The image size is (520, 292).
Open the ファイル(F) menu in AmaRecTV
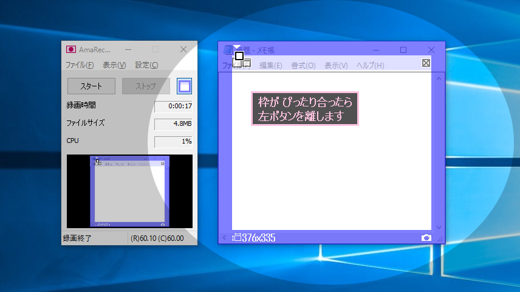click(x=79, y=65)
